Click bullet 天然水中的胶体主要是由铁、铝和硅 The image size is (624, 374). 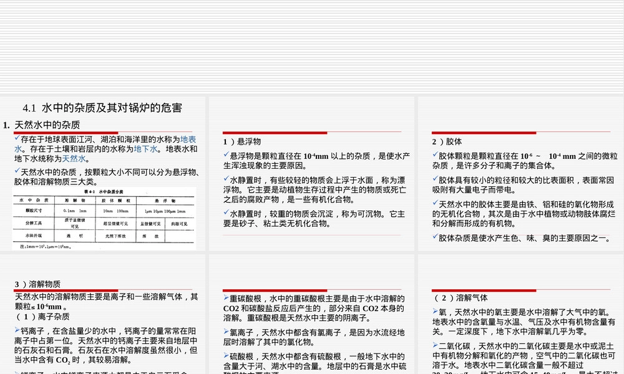[524, 214]
